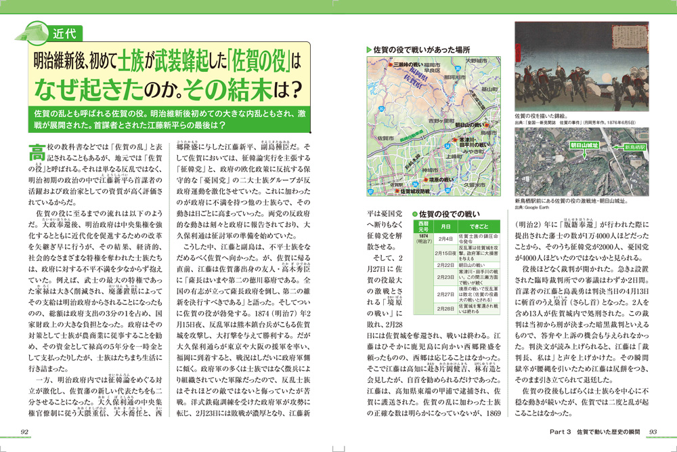Click the 久留米市 label on the map
677x452 pixels.
click(475, 184)
